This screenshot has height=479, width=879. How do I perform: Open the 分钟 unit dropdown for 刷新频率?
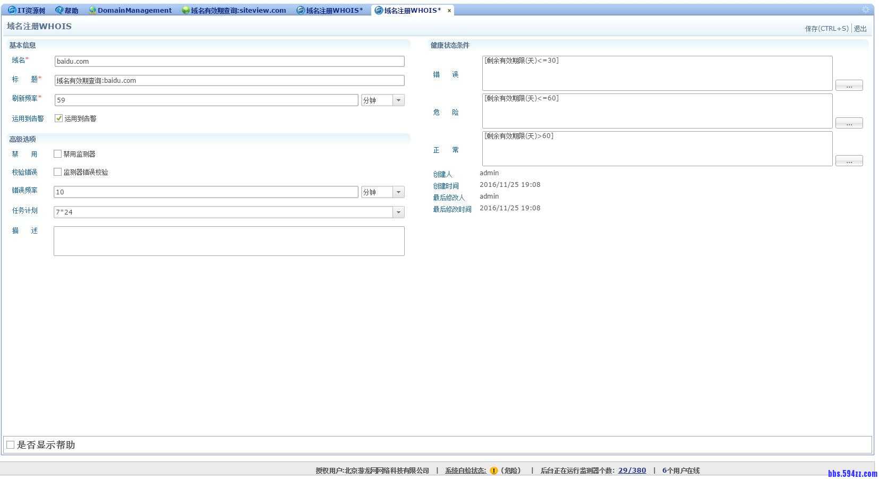click(x=399, y=100)
